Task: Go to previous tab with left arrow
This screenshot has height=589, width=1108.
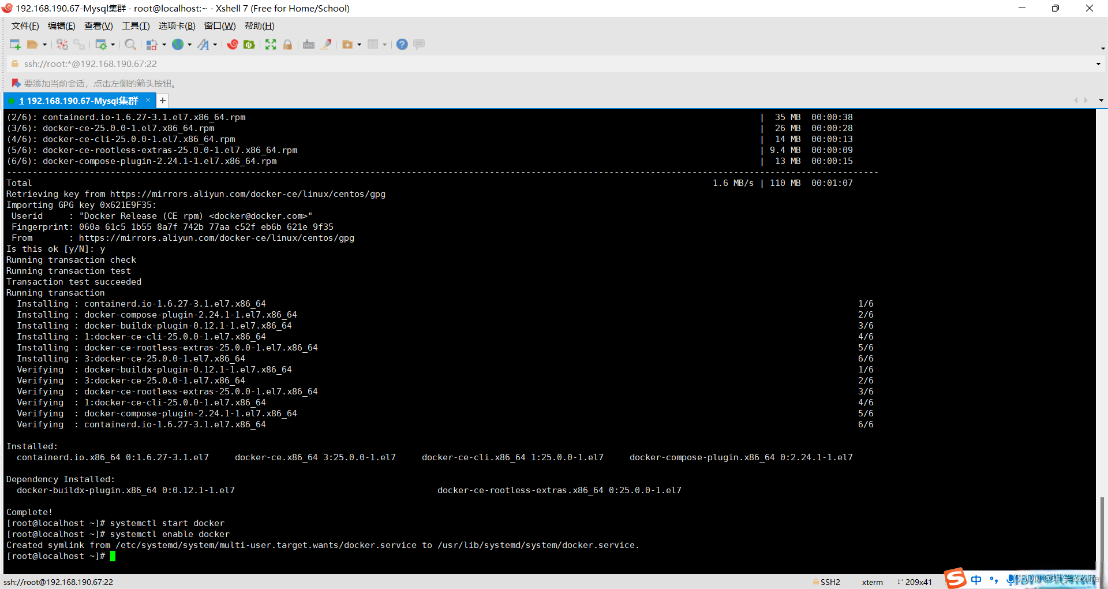Action: (x=1076, y=100)
